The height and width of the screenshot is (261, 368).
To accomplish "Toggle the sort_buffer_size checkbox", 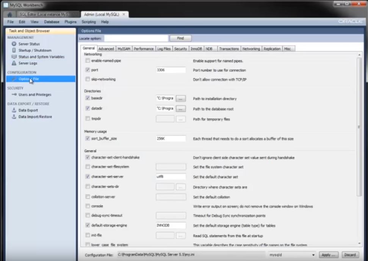I will click(88, 138).
